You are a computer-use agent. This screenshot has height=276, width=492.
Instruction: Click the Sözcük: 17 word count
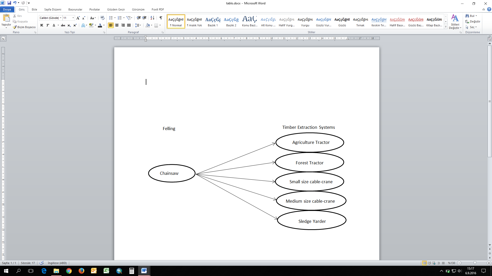point(28,263)
